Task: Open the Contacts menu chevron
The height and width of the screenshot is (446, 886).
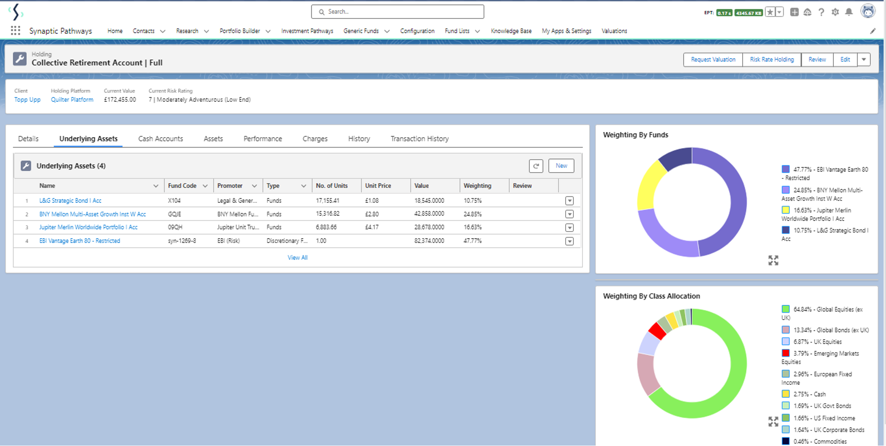Action: tap(163, 31)
